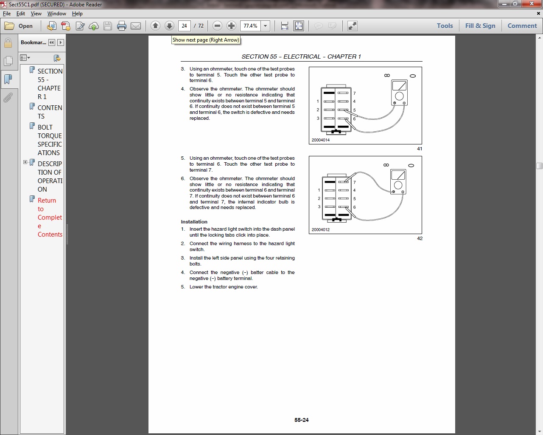Click the email envelope icon
The width and height of the screenshot is (543, 435).
(136, 26)
